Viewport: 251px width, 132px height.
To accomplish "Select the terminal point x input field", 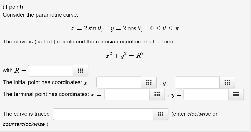I will pyautogui.click(x=127, y=94).
